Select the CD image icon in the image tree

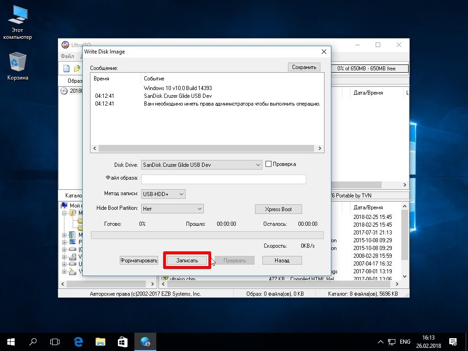[64, 91]
